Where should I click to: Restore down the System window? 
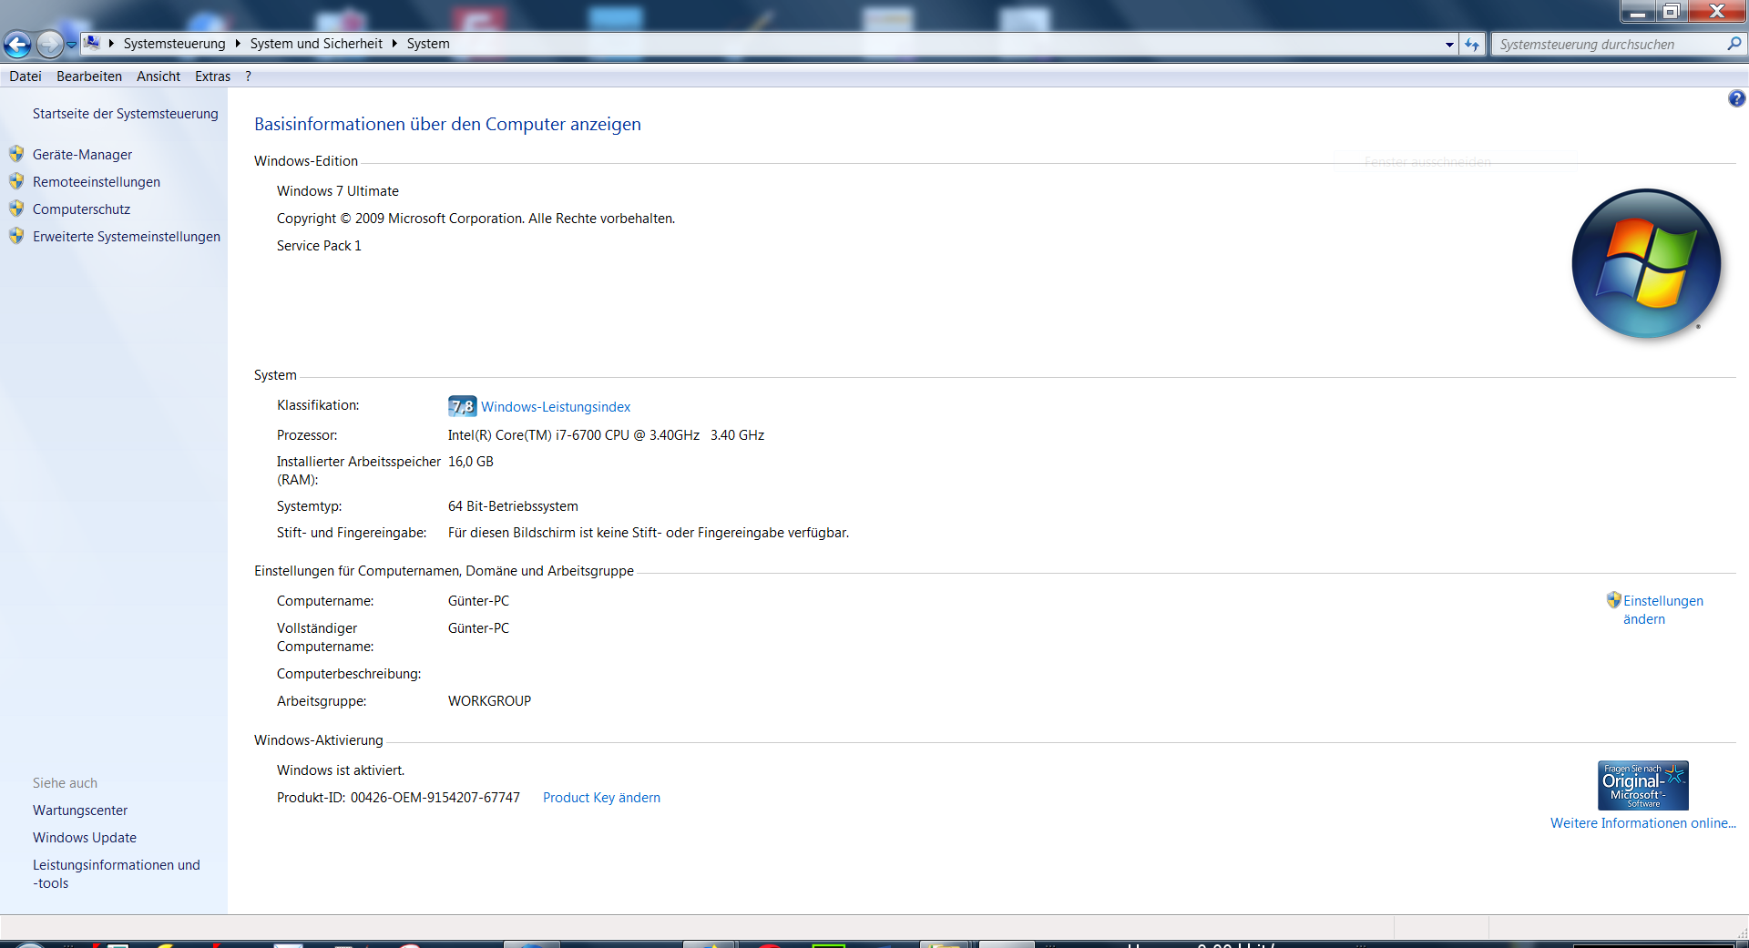click(1672, 11)
